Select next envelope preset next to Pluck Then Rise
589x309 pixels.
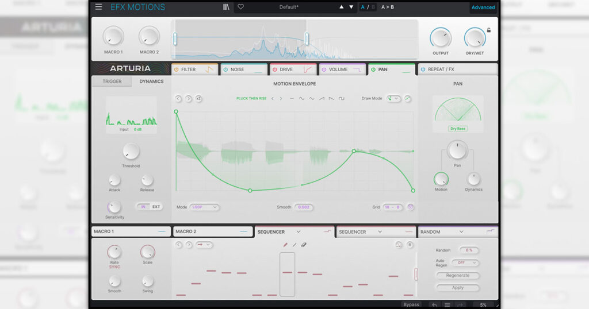(x=281, y=99)
